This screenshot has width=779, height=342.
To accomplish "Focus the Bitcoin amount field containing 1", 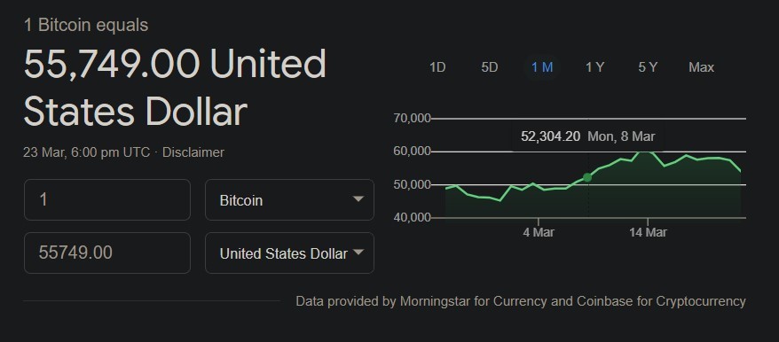I will click(107, 199).
